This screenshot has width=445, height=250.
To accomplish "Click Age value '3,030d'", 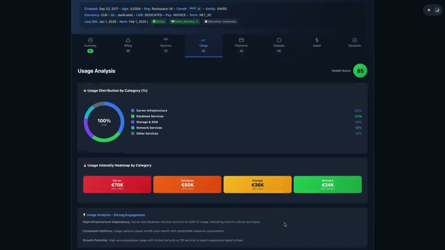I will (x=136, y=9).
